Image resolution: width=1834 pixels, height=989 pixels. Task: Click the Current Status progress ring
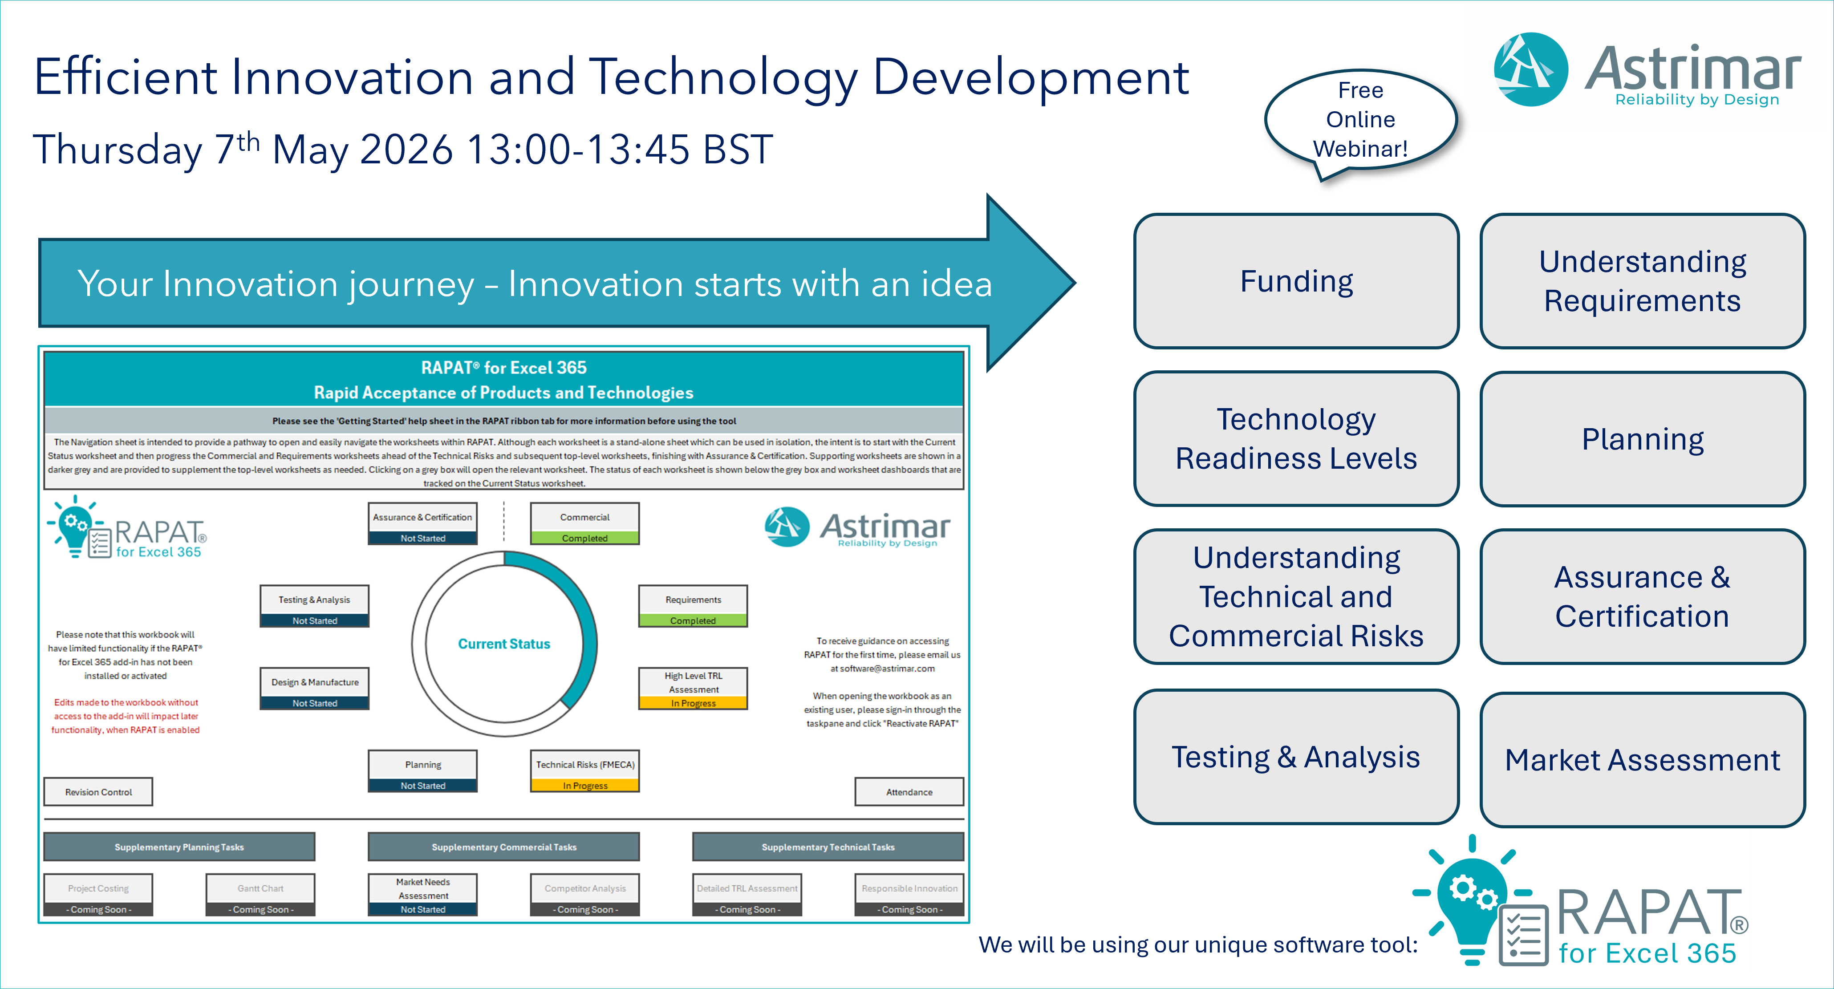(504, 644)
